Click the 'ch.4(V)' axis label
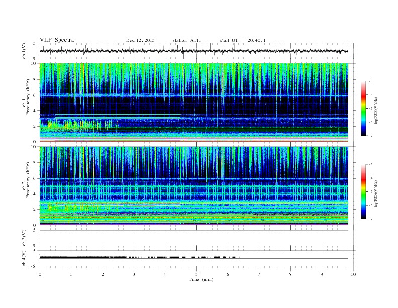The width and height of the screenshot is (398, 308). (x=24, y=258)
